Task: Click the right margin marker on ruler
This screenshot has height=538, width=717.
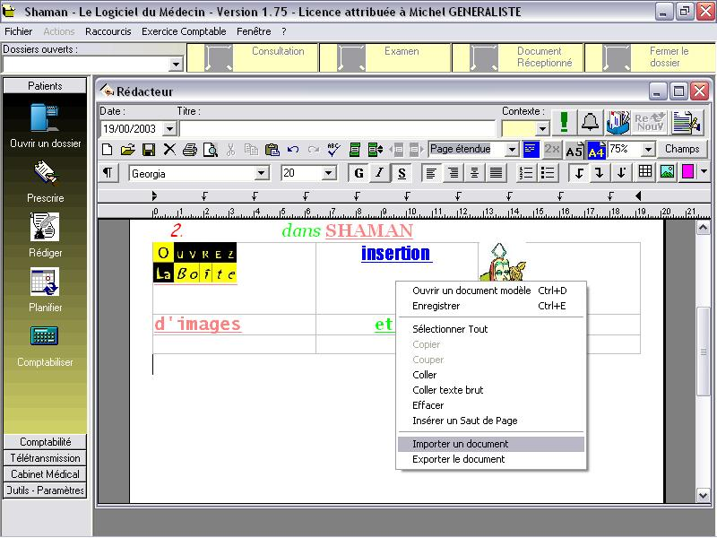Action: click(638, 196)
